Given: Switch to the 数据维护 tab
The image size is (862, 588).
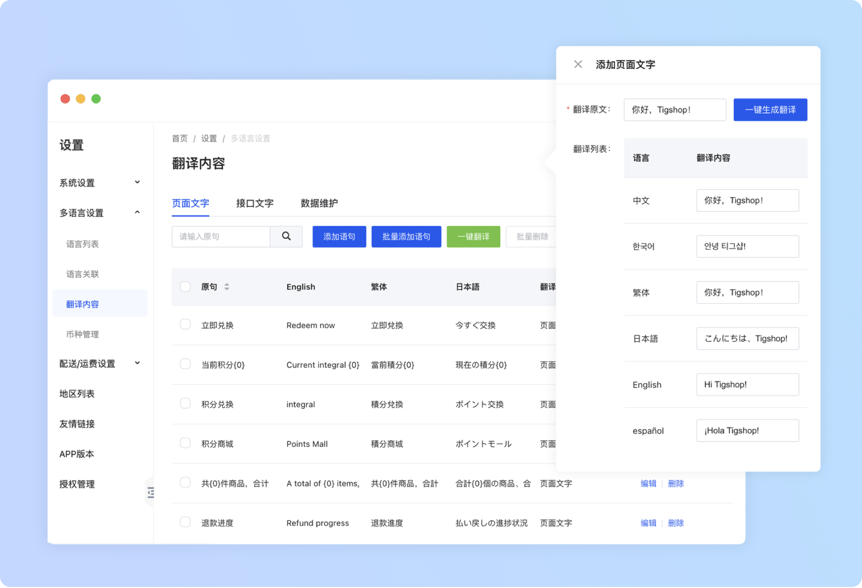Looking at the screenshot, I should pyautogui.click(x=318, y=203).
